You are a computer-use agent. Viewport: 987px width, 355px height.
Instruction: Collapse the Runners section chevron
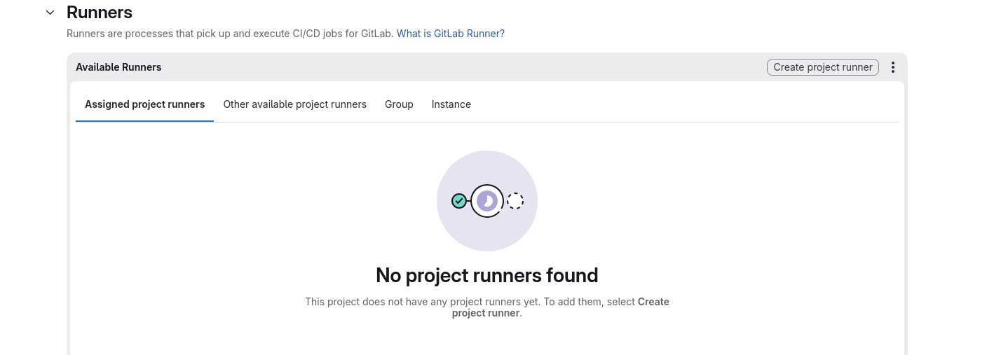click(50, 13)
